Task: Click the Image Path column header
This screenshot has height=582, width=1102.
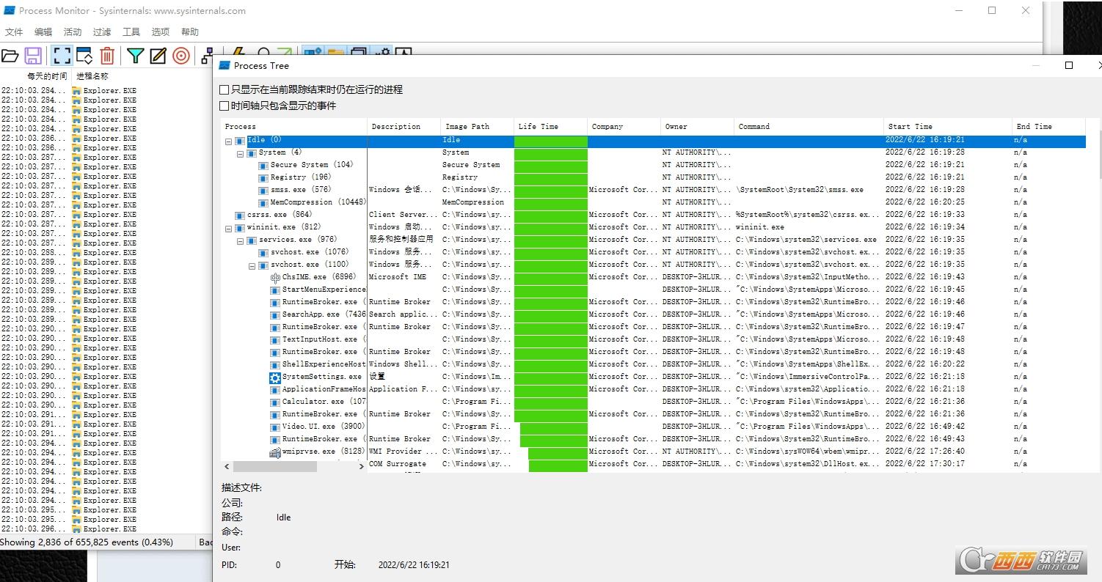Action: (477, 127)
